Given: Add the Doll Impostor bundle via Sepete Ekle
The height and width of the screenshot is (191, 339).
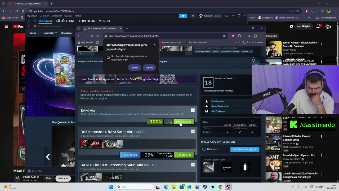Looking at the screenshot, I should click(x=184, y=155).
